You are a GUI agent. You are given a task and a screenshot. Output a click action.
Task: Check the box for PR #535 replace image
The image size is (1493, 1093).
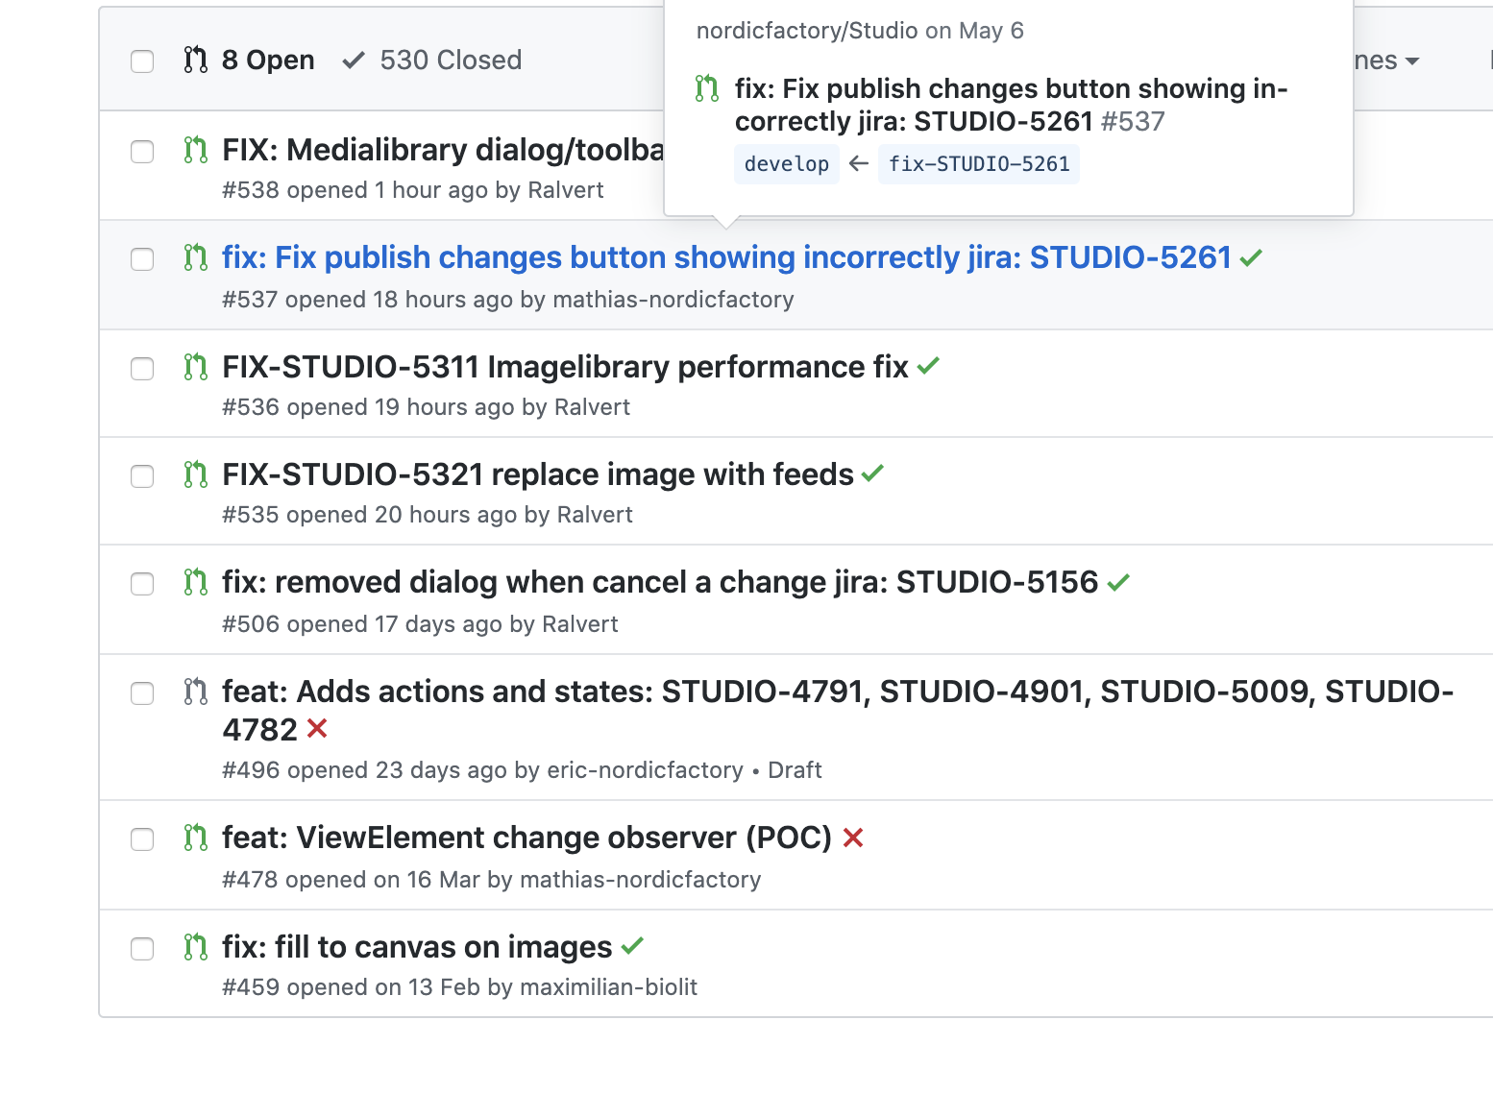pyautogui.click(x=142, y=476)
